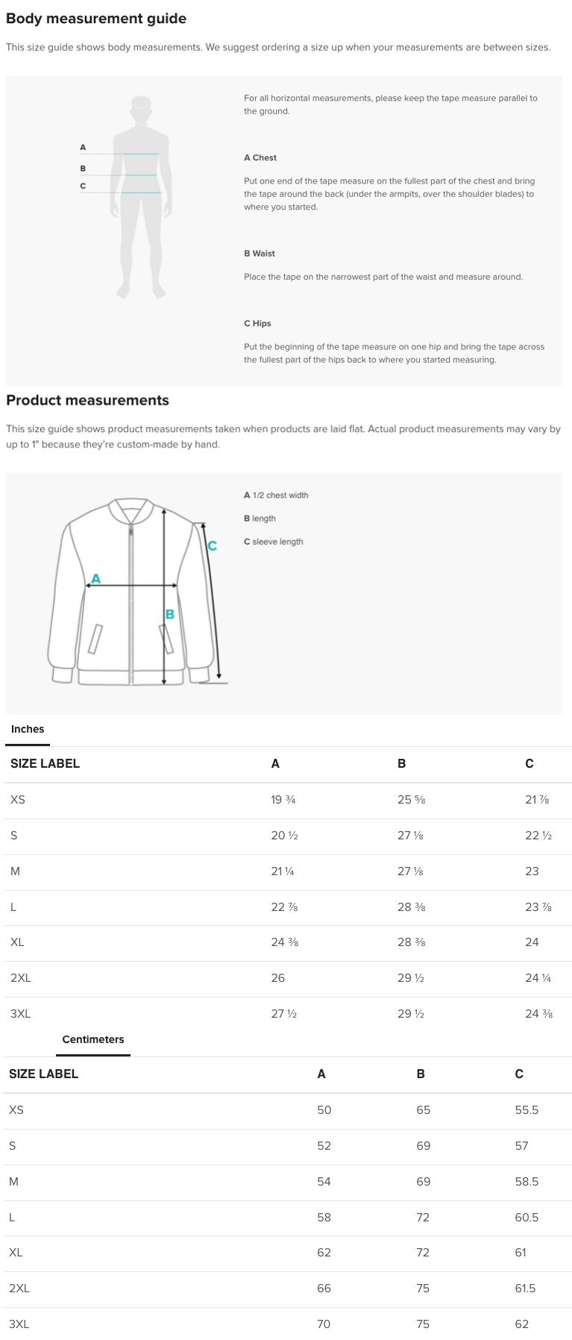Image resolution: width=572 pixels, height=1340 pixels.
Task: Click the "Product measurements" heading
Action: pyautogui.click(x=88, y=401)
